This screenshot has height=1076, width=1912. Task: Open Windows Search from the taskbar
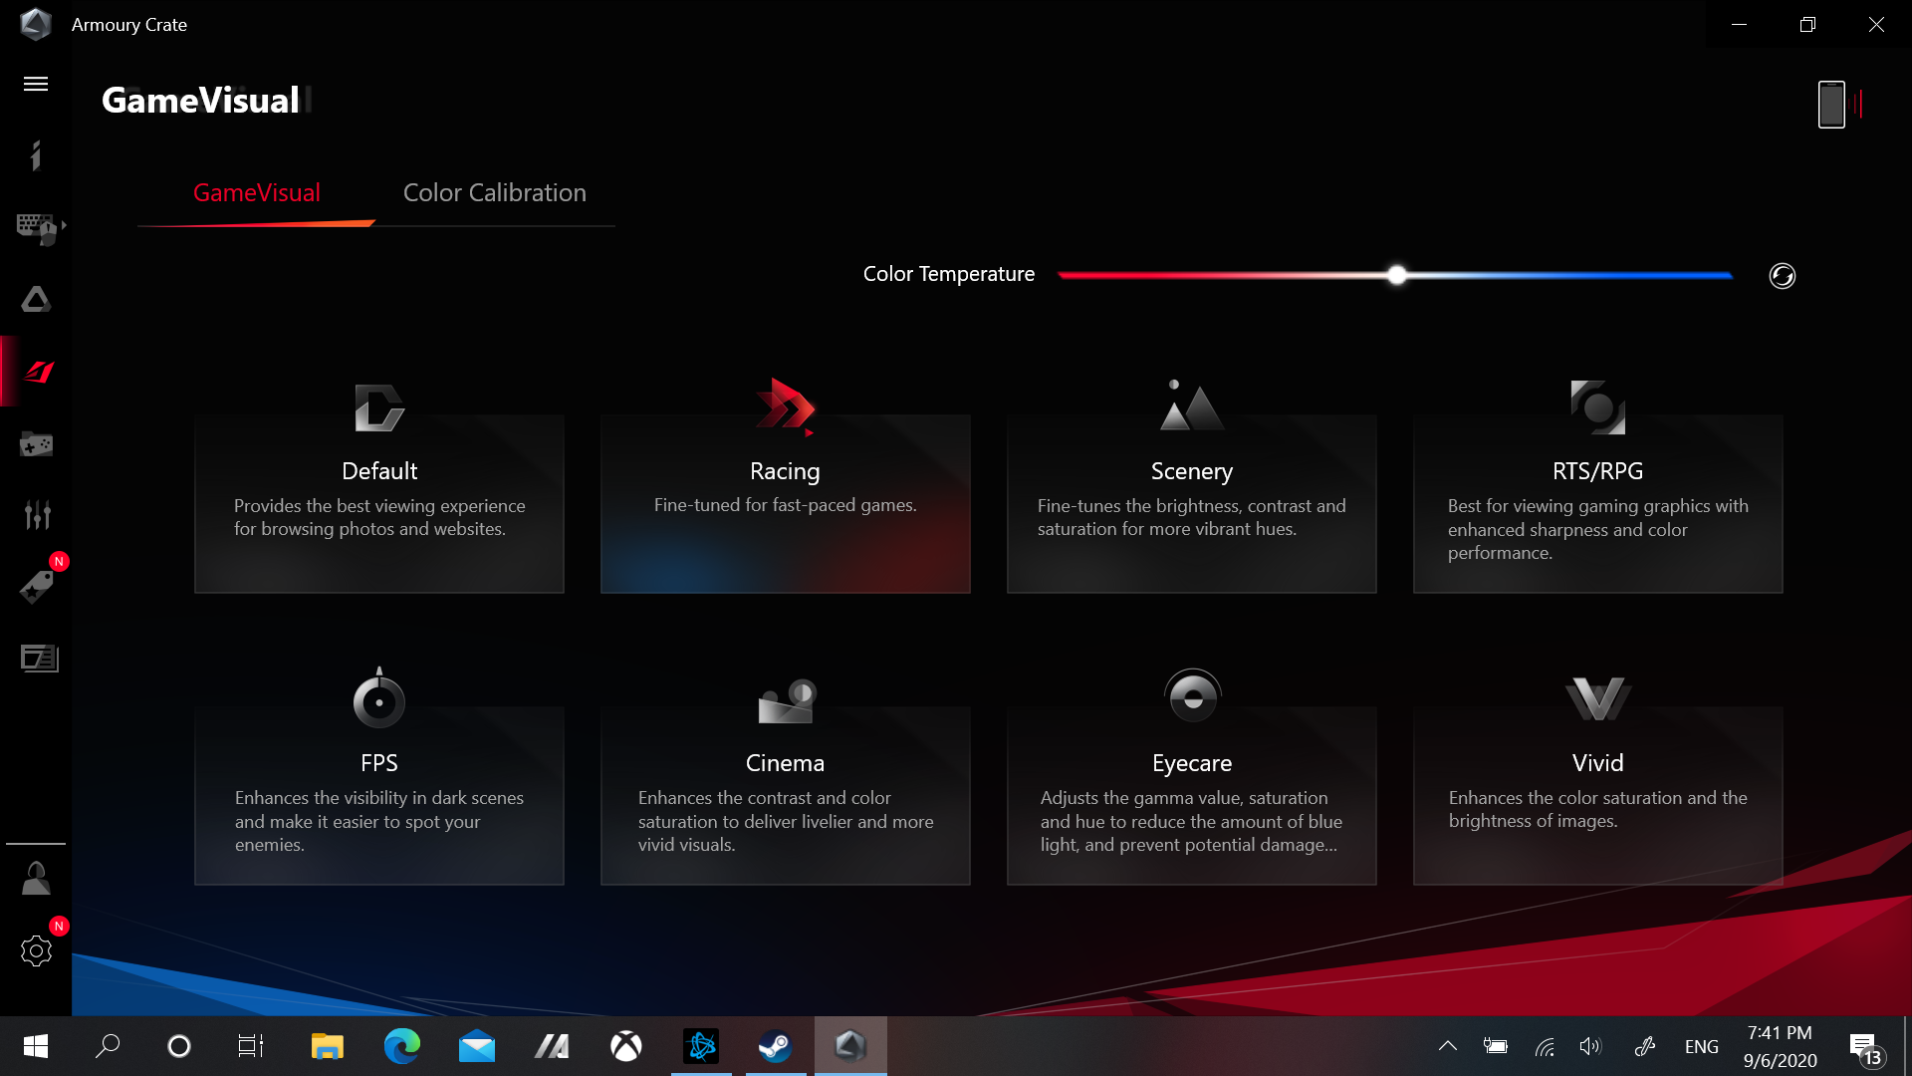pyautogui.click(x=108, y=1046)
